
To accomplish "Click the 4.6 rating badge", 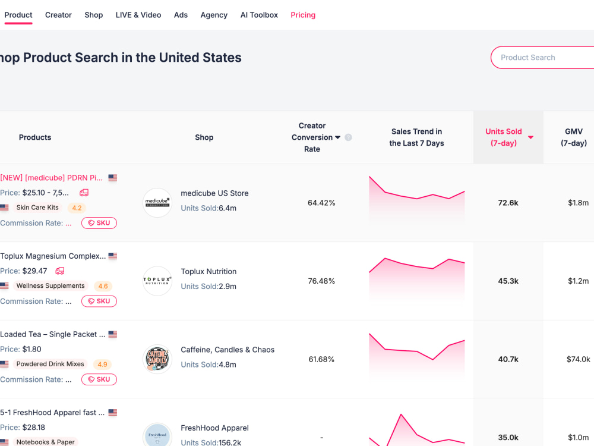I will (x=103, y=286).
